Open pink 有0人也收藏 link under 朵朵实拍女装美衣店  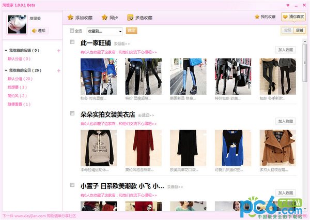[118, 124]
